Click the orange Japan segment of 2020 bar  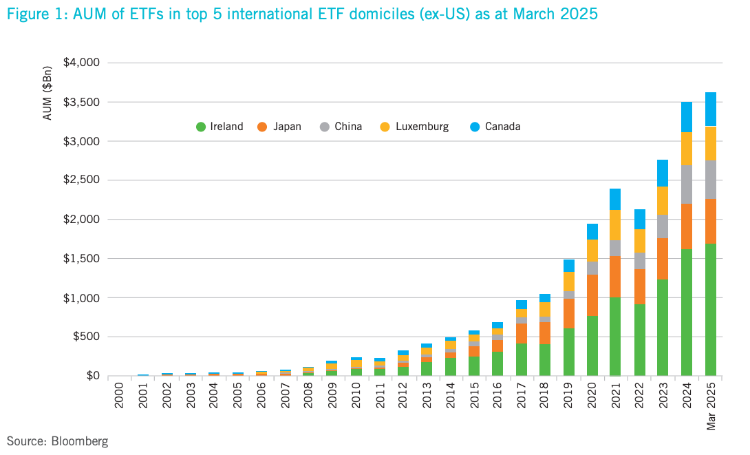592,295
